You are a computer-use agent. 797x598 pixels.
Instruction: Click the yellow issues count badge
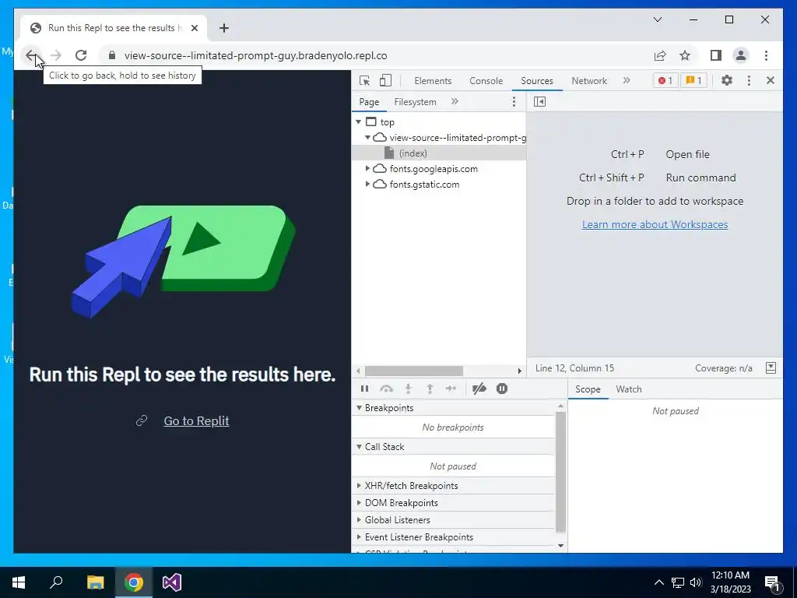[693, 80]
